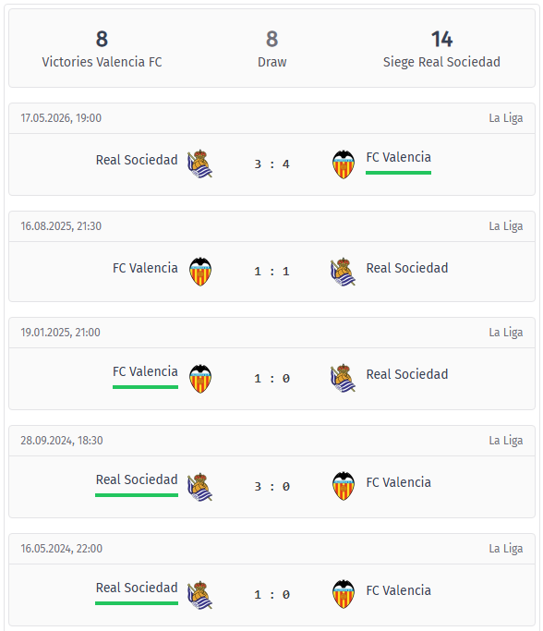This screenshot has height=631, width=543.
Task: Click FC Valencia crest in 16.08.2025 match
Action: pyautogui.click(x=200, y=272)
